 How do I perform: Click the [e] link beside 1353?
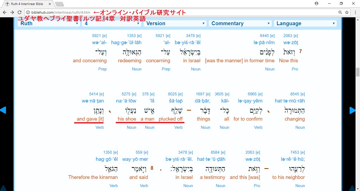pos(139,36)
